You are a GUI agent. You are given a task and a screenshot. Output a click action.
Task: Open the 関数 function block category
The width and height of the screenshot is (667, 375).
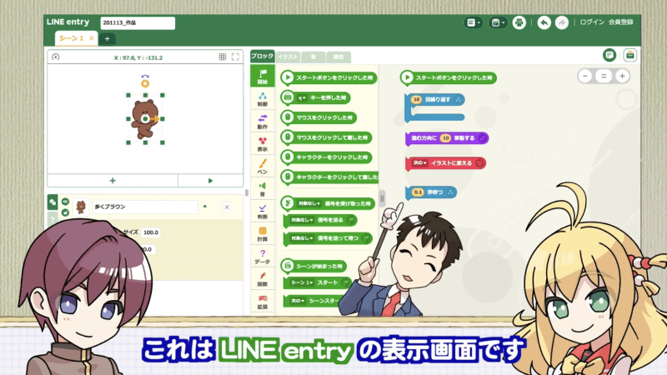point(263,279)
